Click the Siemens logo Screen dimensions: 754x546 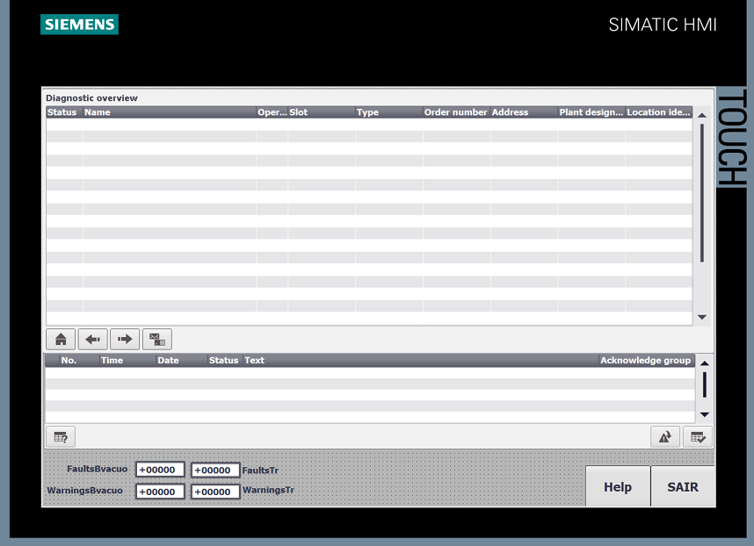79,25
